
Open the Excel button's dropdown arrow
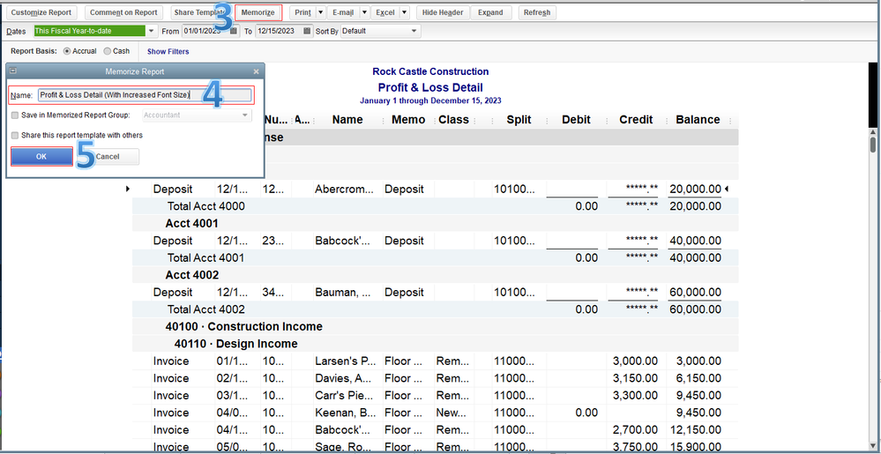tap(404, 12)
